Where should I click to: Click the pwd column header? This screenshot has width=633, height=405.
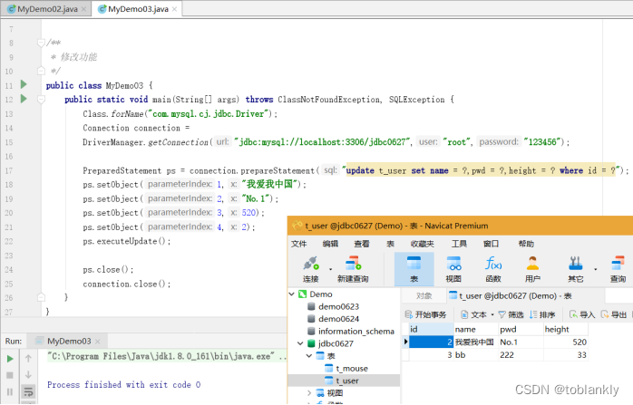click(521, 329)
